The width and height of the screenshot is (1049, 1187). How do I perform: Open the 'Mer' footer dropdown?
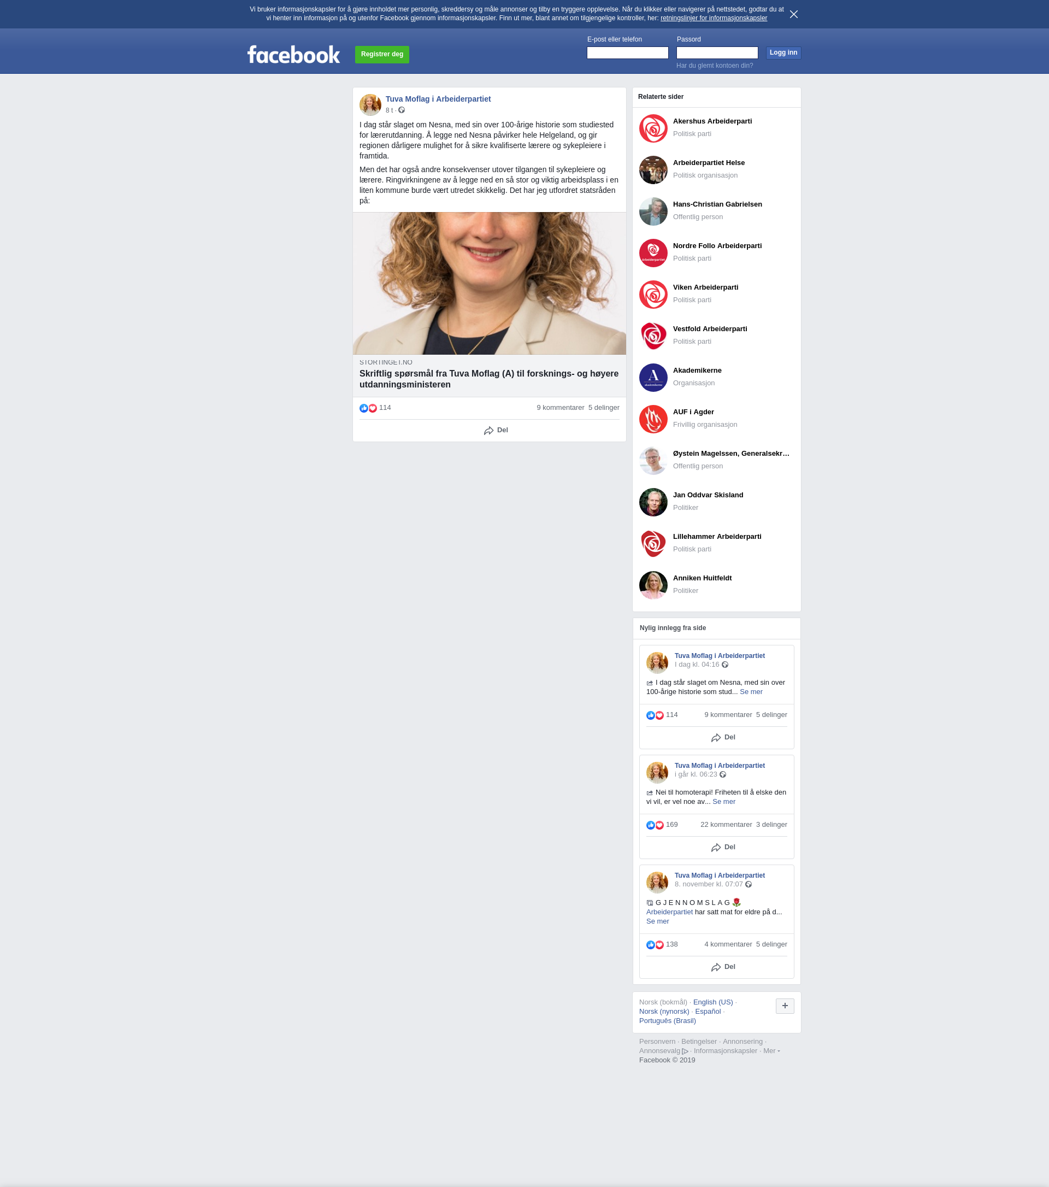coord(771,1050)
